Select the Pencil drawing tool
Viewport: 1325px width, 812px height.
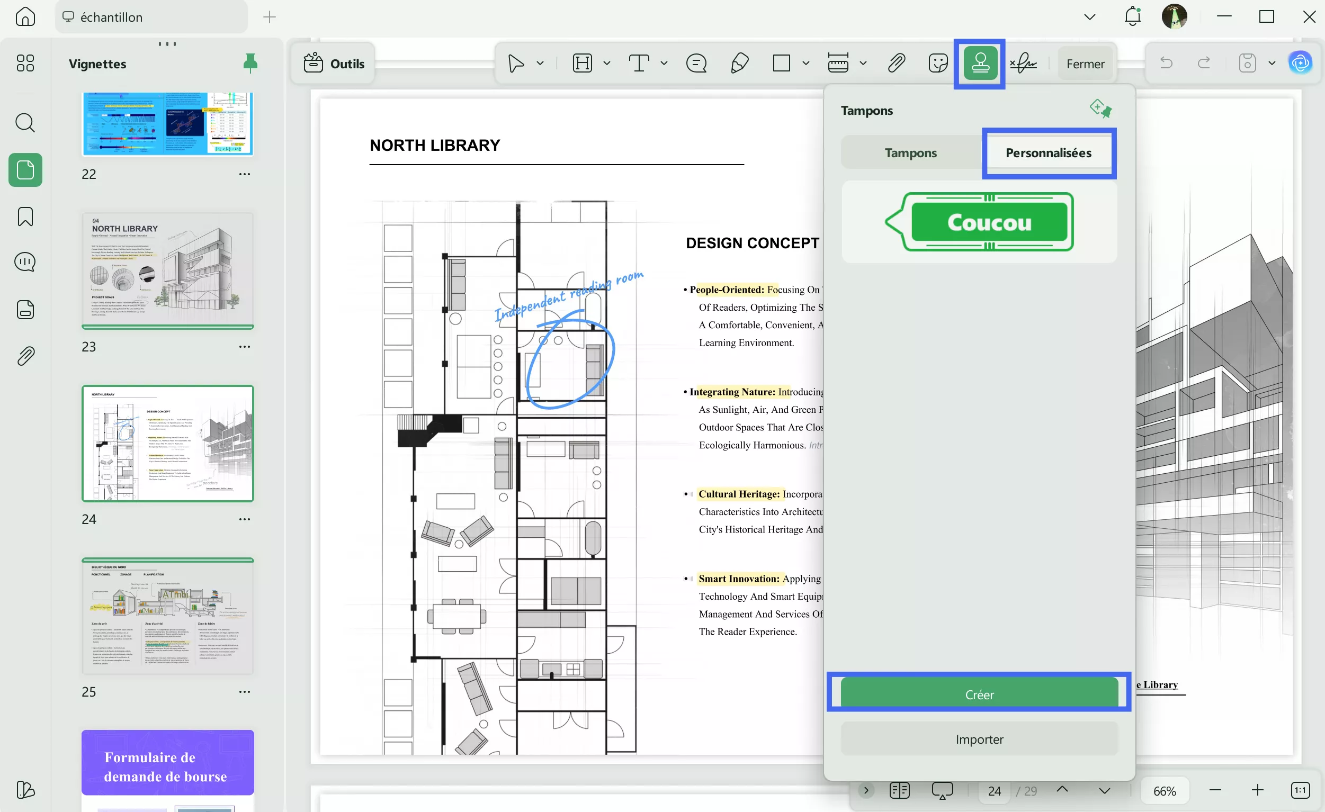point(739,64)
